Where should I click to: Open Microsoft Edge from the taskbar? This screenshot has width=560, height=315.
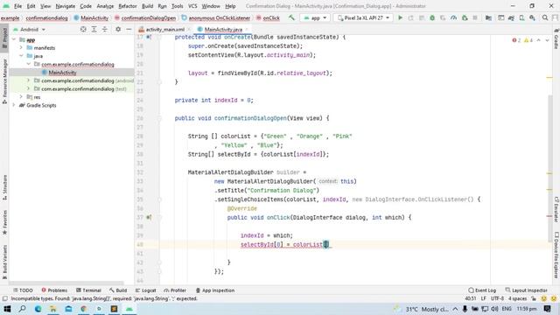tap(38, 309)
